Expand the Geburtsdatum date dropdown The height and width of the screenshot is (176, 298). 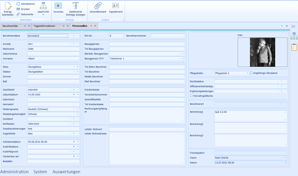(x=74, y=94)
